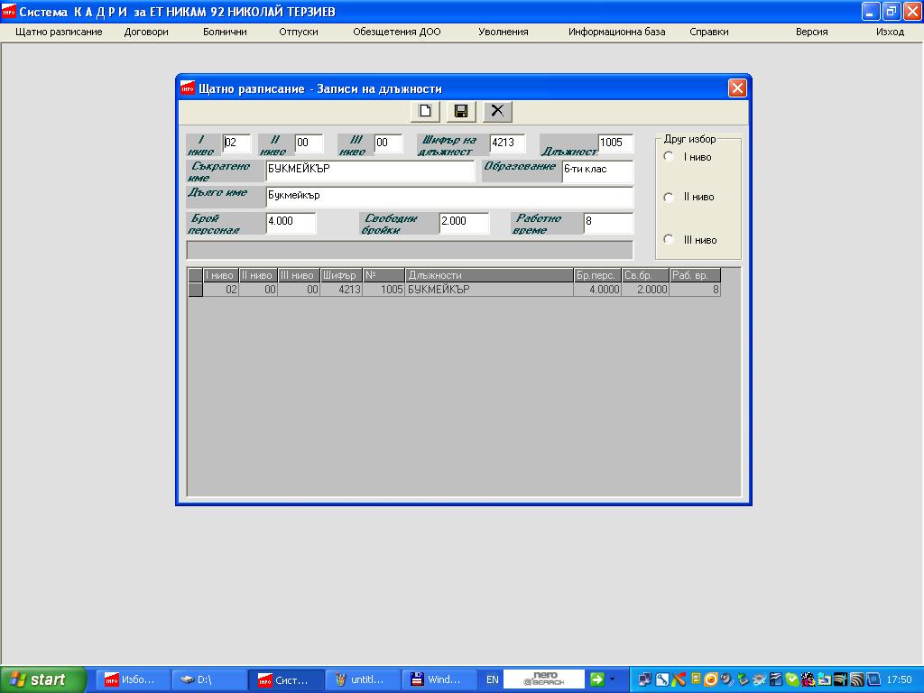Click the 'Свободни бройки' field with 2.000
The height and width of the screenshot is (693, 924).
point(464,222)
